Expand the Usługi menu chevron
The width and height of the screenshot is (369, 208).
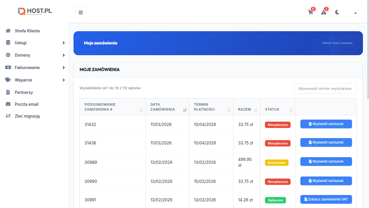tap(64, 43)
